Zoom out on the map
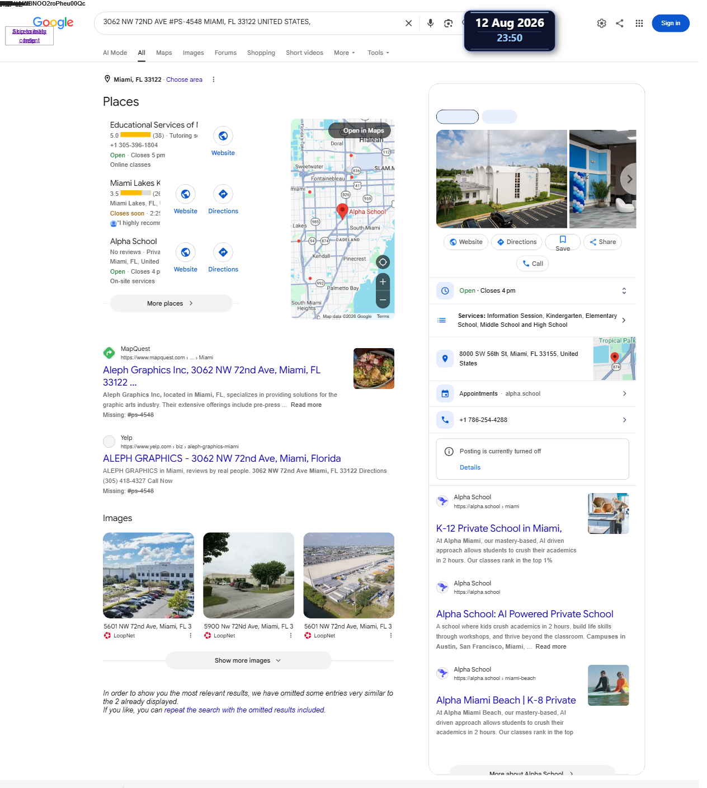 [383, 300]
